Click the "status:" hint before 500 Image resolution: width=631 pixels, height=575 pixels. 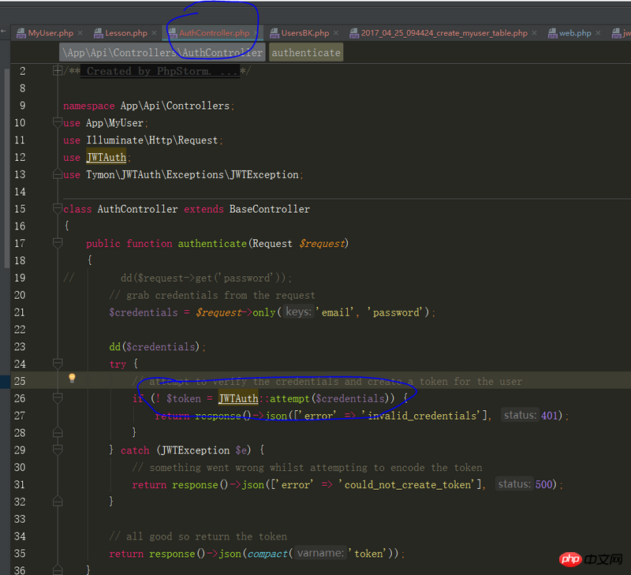[x=514, y=484]
